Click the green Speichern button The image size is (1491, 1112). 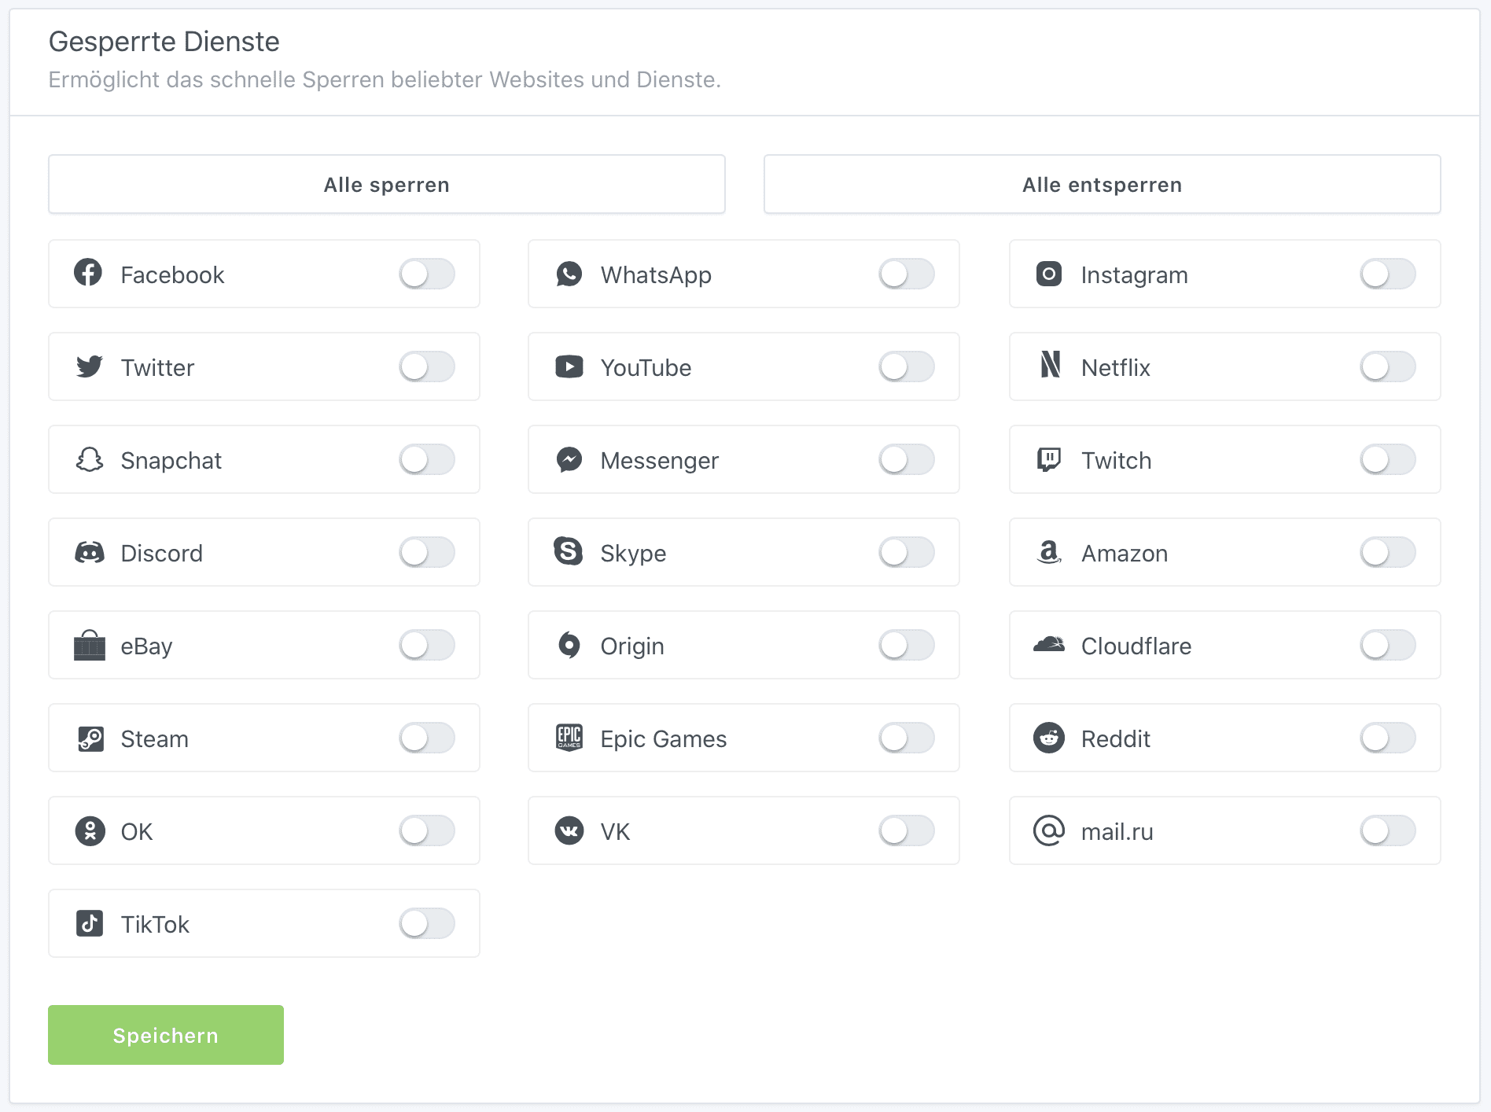pyautogui.click(x=166, y=1035)
